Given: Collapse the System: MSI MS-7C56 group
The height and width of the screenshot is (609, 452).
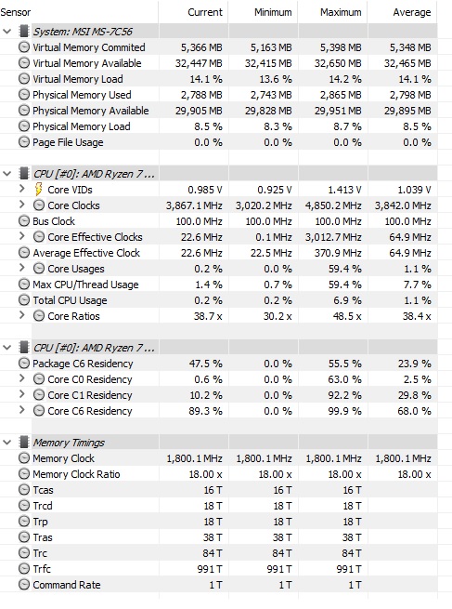Looking at the screenshot, I should tap(7, 32).
